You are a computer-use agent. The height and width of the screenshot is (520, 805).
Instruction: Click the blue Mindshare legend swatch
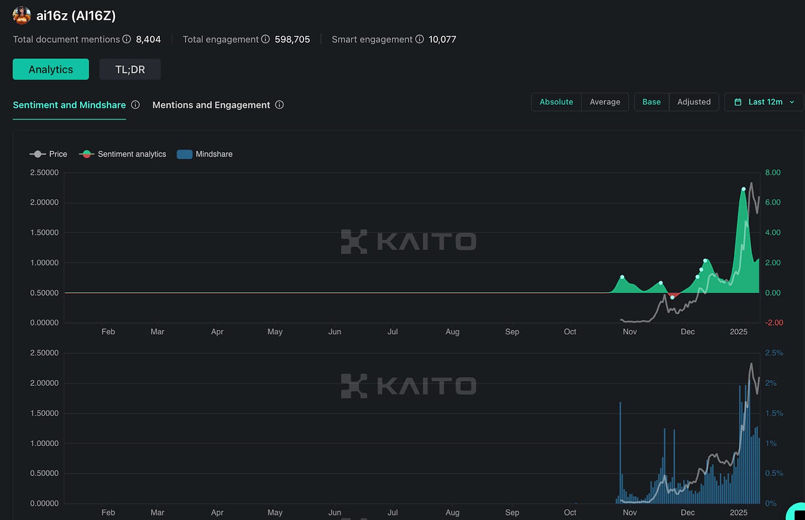(184, 154)
